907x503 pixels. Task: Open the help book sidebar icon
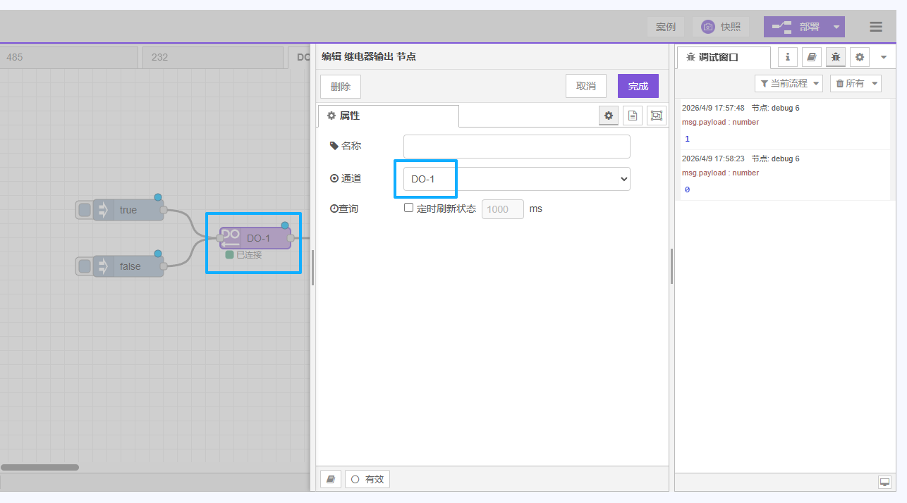811,57
